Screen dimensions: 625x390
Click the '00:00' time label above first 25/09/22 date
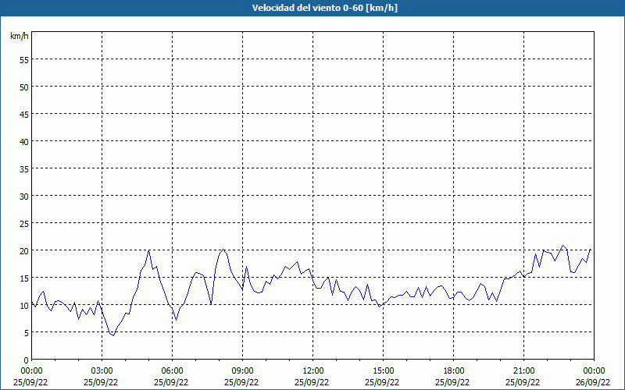tap(32, 371)
